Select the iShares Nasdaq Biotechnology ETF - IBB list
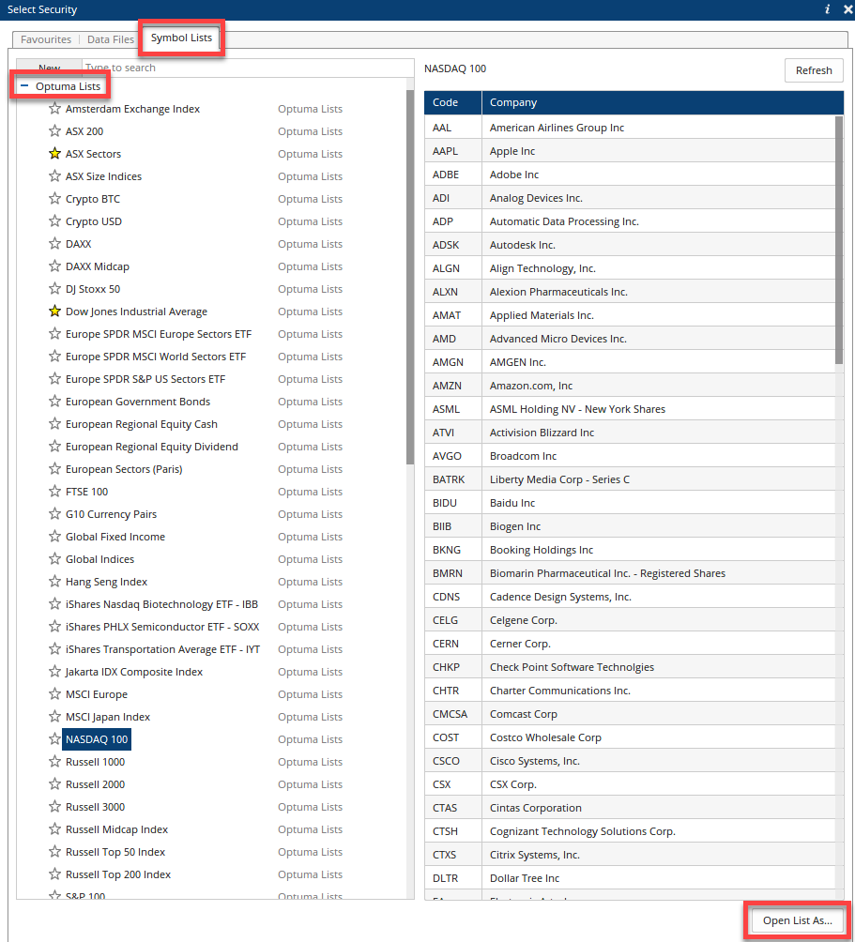The width and height of the screenshot is (855, 942). coord(161,604)
